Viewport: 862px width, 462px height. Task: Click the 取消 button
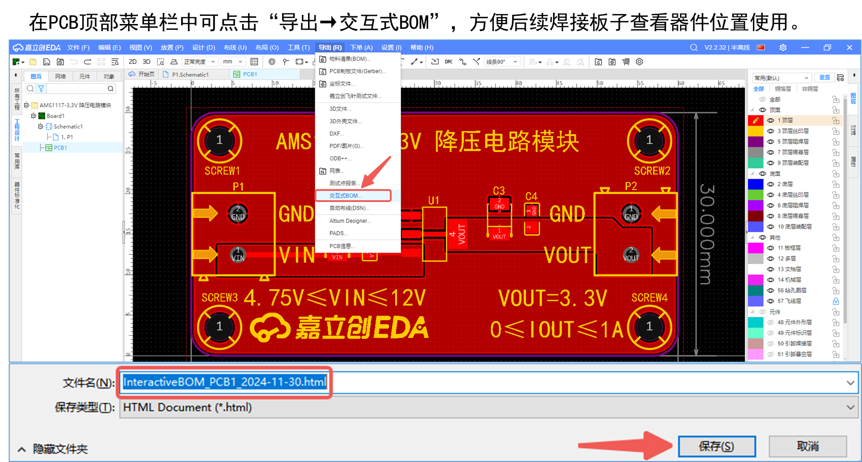pos(808,447)
